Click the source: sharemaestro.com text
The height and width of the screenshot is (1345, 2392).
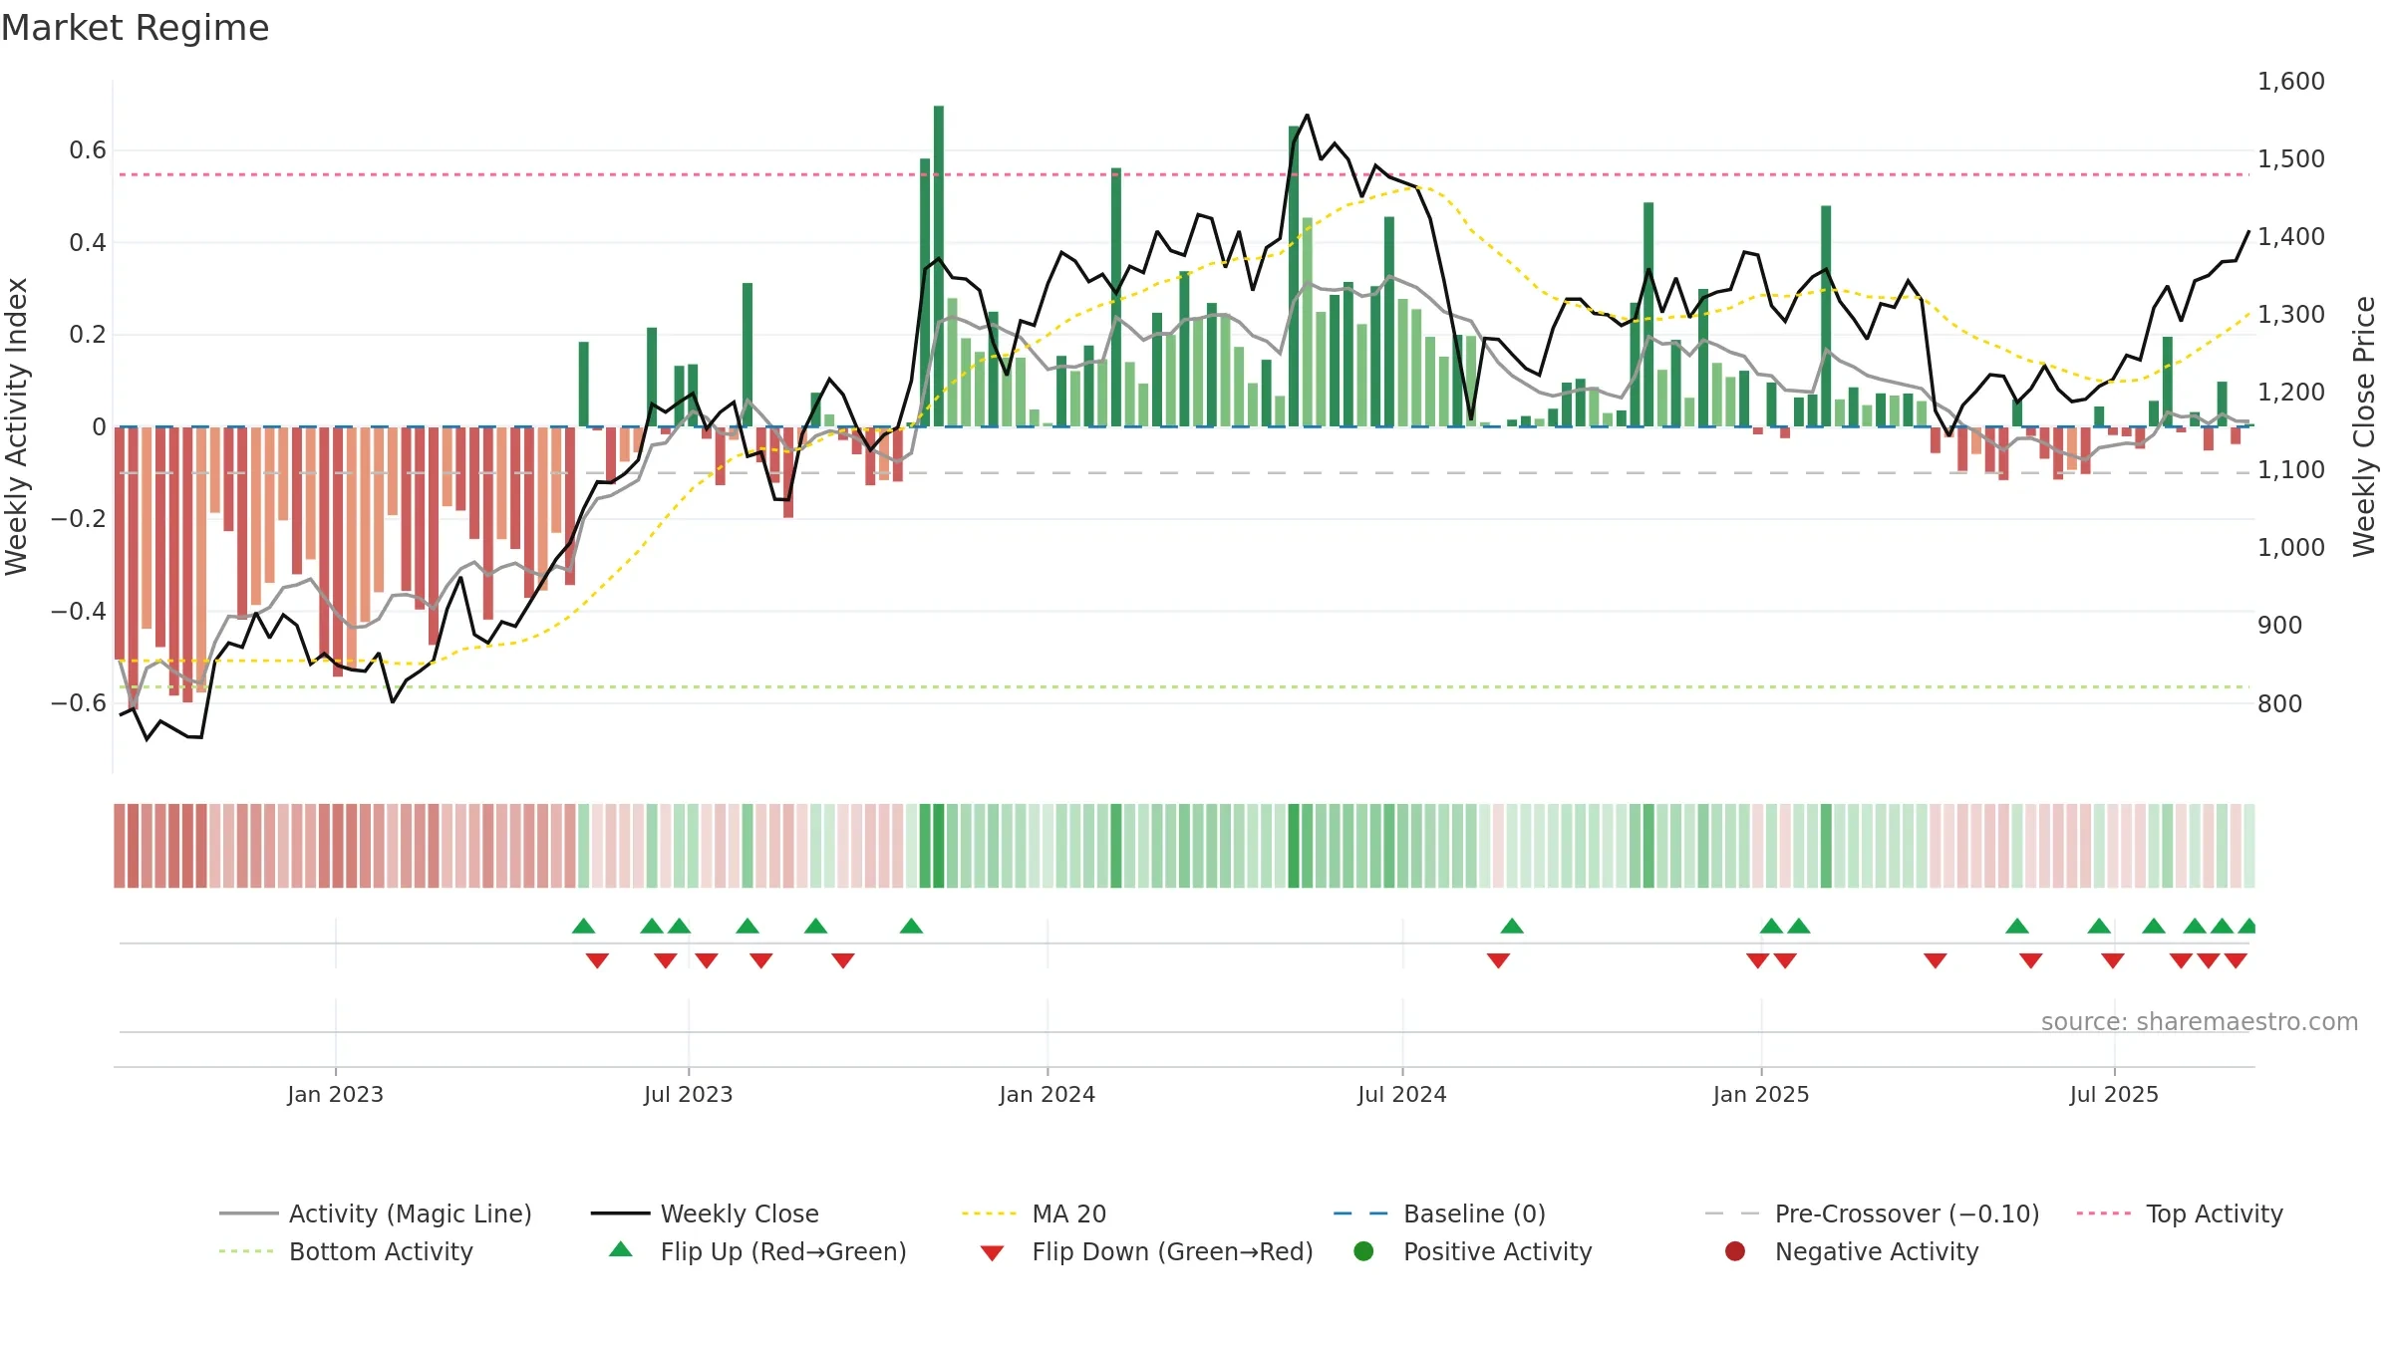point(2200,1022)
